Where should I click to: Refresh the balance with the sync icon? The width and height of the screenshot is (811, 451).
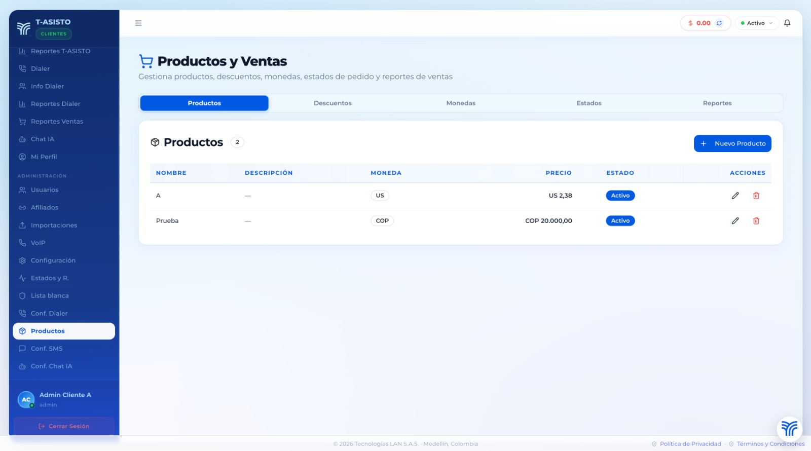coord(719,23)
